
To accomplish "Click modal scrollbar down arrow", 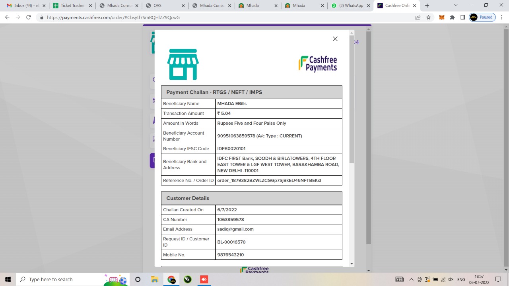I will 351,264.
